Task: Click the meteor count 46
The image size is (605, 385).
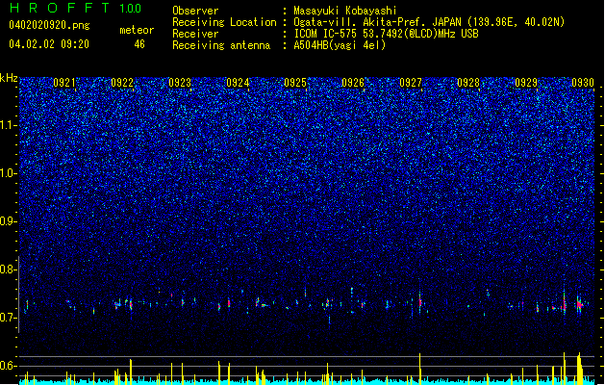Action: pyautogui.click(x=139, y=44)
